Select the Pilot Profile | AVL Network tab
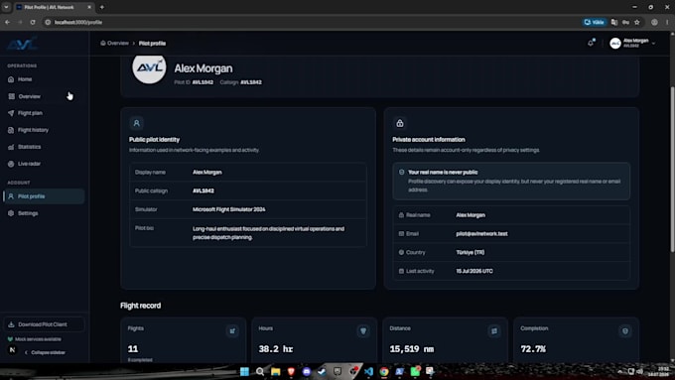675x380 pixels. tap(54, 7)
